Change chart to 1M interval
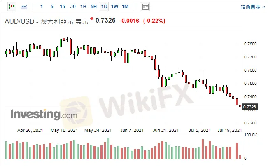 tap(125, 7)
